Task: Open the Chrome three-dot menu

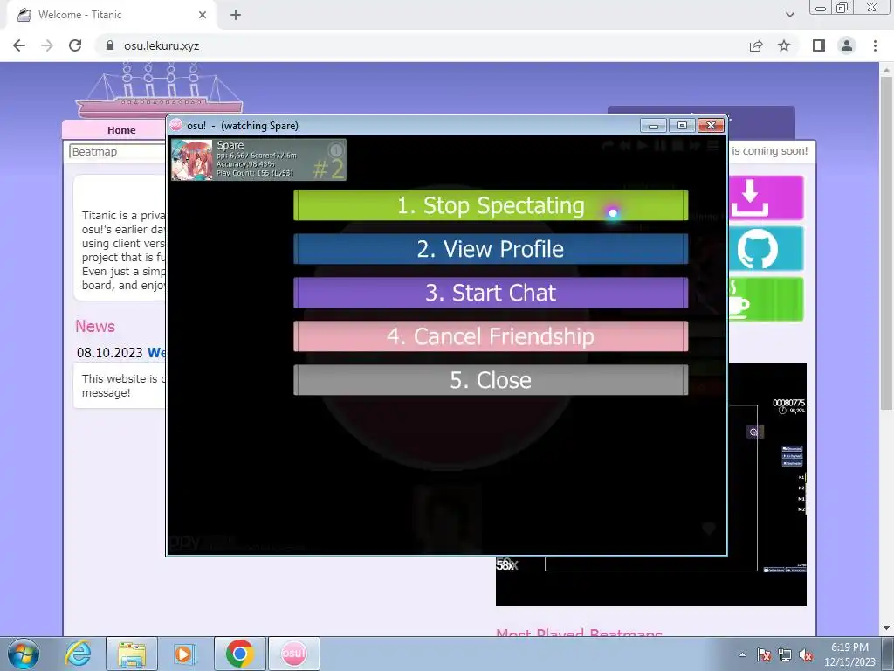Action: coord(875,45)
